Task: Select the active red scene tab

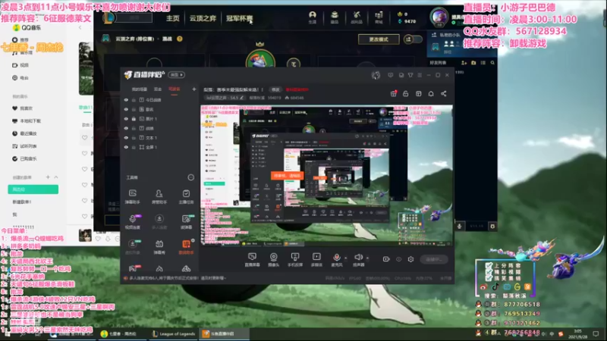Action: coord(175,89)
